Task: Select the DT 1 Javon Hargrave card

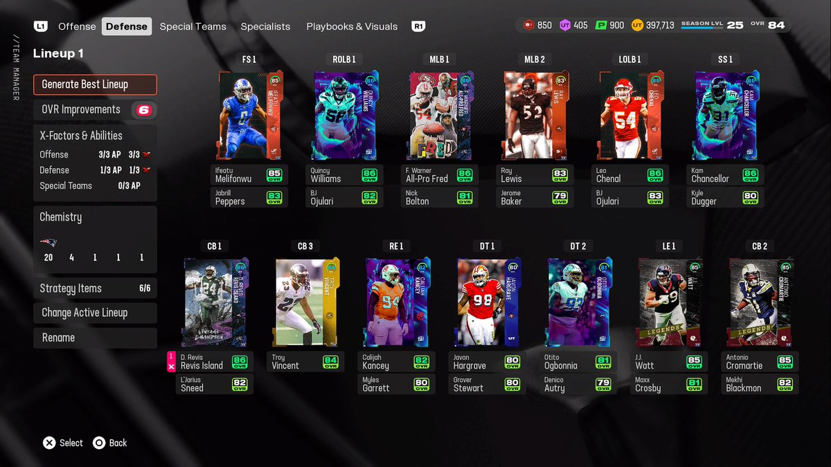Action: (x=488, y=303)
